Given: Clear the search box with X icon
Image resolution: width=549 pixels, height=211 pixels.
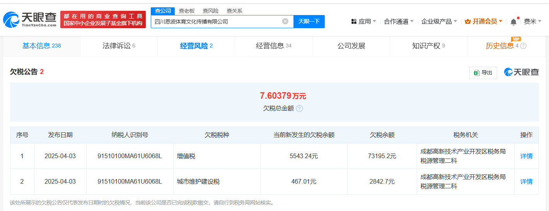Looking at the screenshot, I should click(285, 21).
